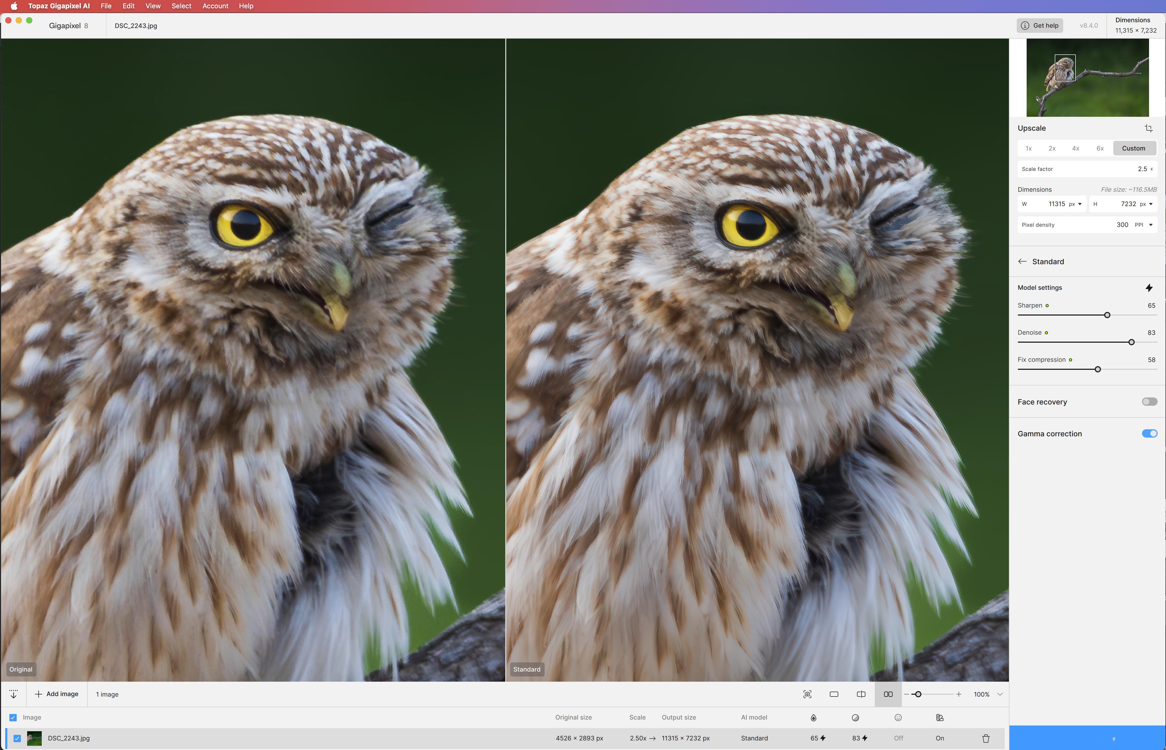Viewport: 1166px width, 750px height.
Task: Click the On gamma value in row
Action: [x=940, y=738]
